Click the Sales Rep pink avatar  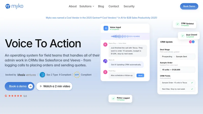pyautogui.click(x=105, y=45)
